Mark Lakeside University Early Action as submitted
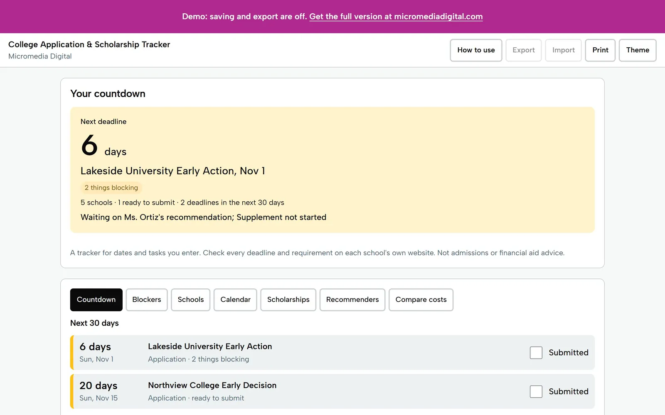The image size is (665, 415). coord(536,353)
